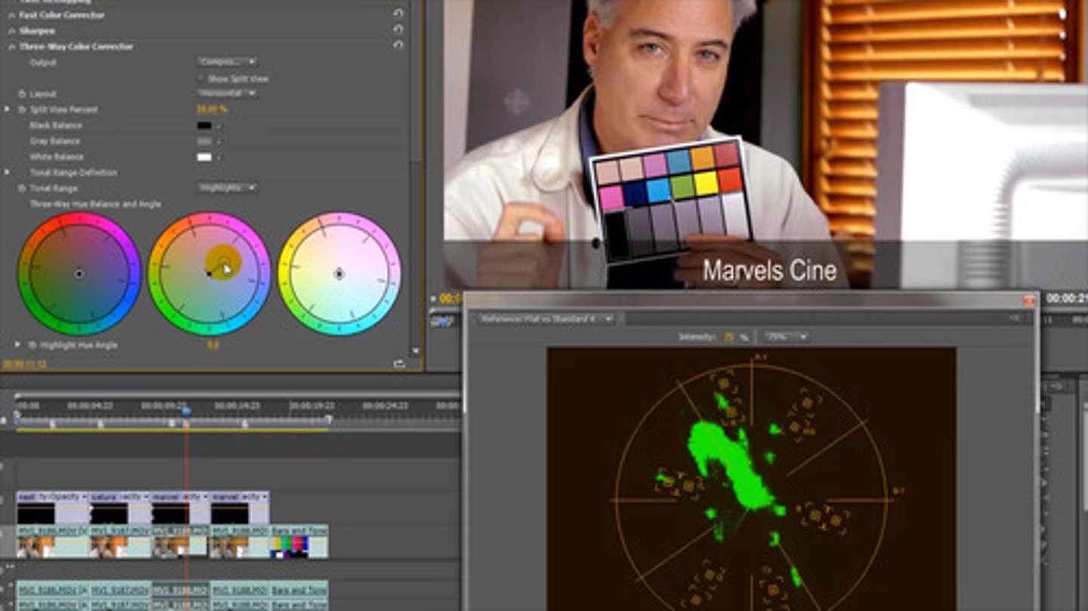This screenshot has height=611, width=1088.
Task: Click the timeline playhead marker
Action: (x=187, y=411)
